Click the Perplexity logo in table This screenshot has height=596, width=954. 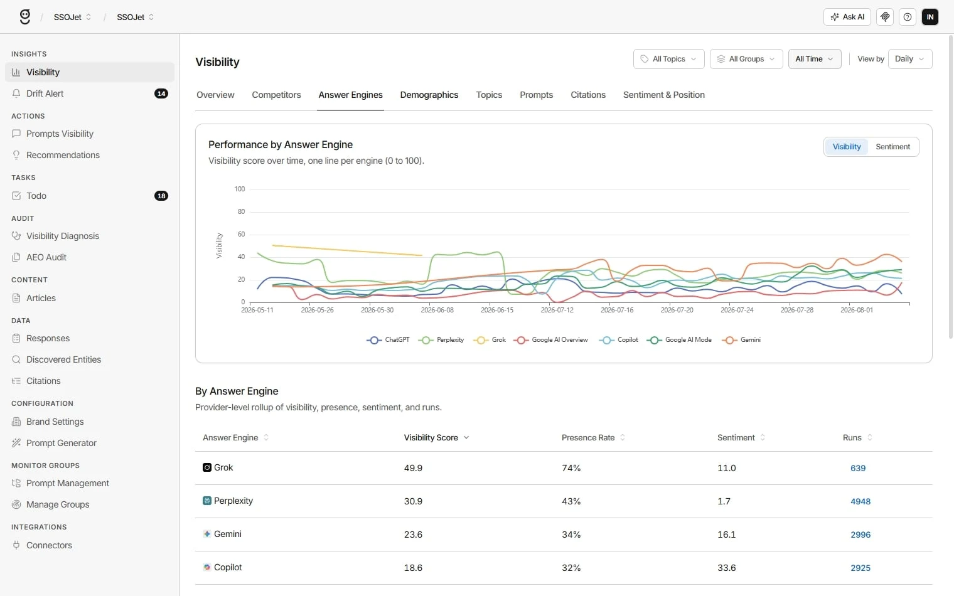point(207,501)
